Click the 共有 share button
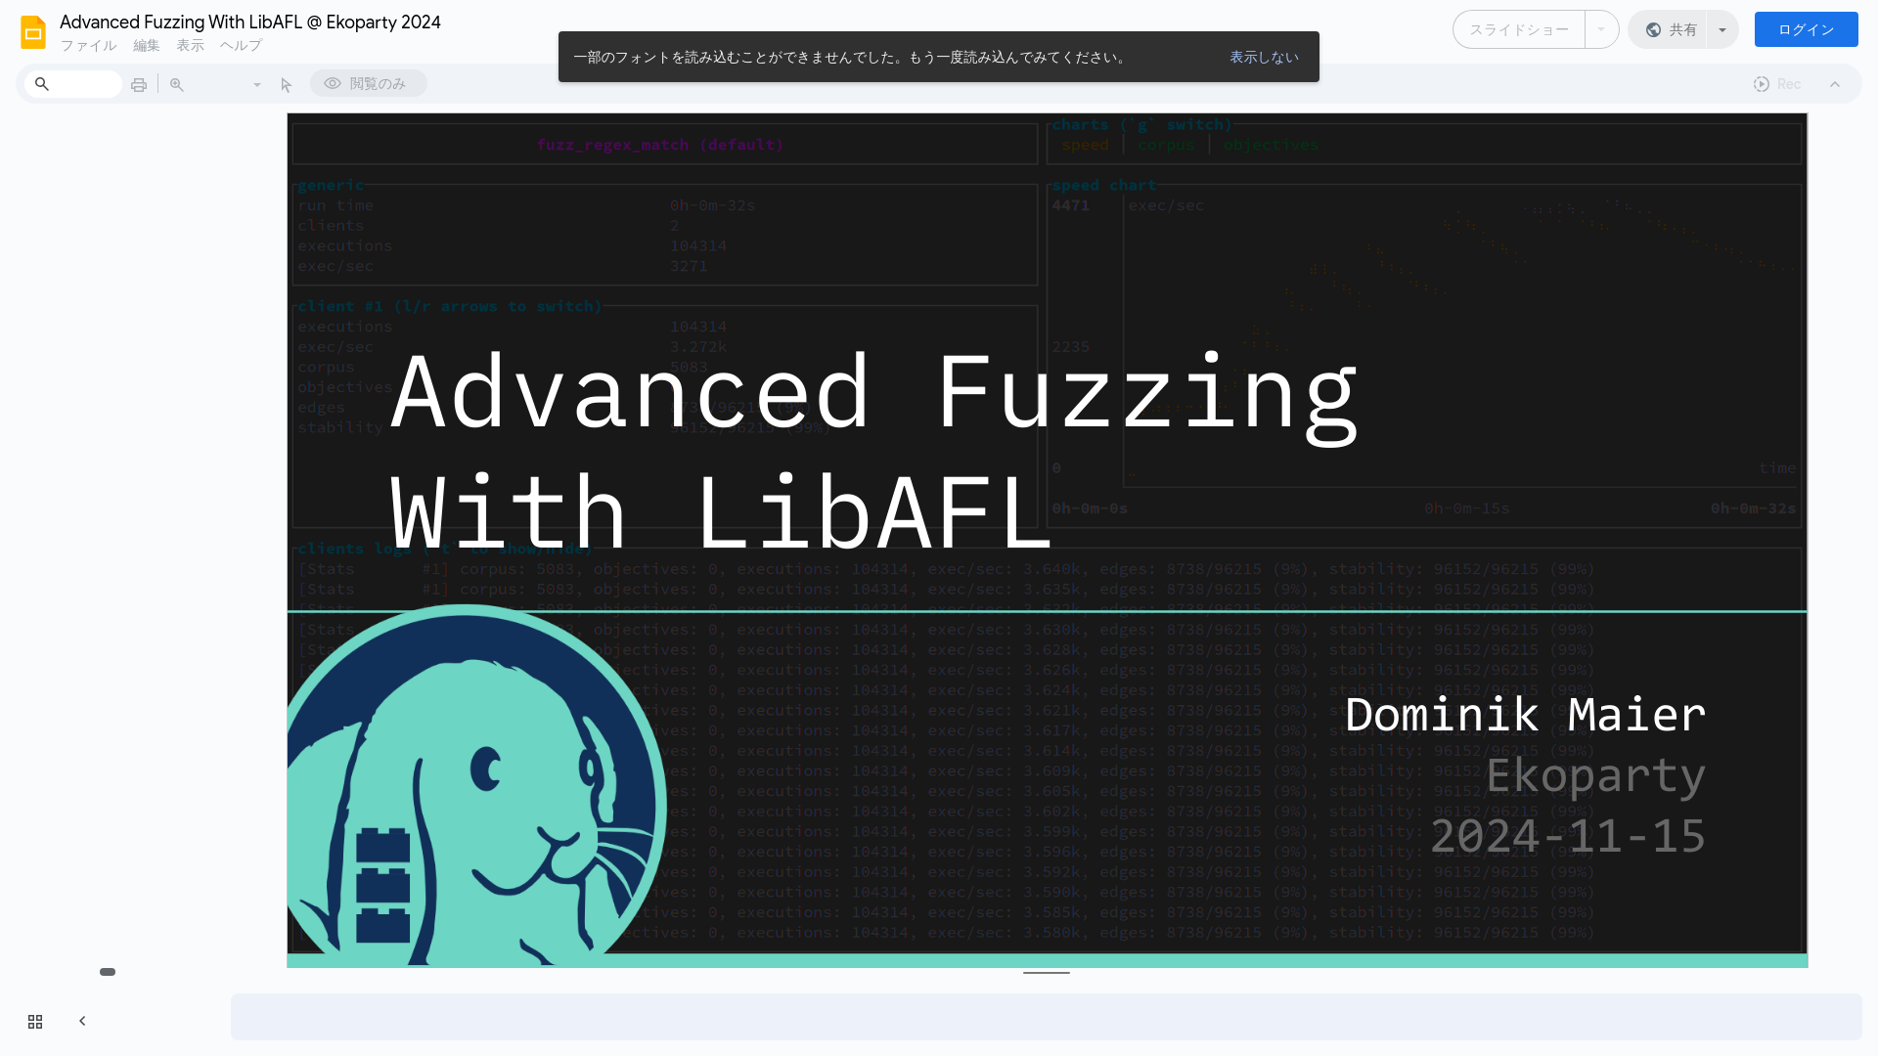The image size is (1878, 1056). click(1670, 30)
